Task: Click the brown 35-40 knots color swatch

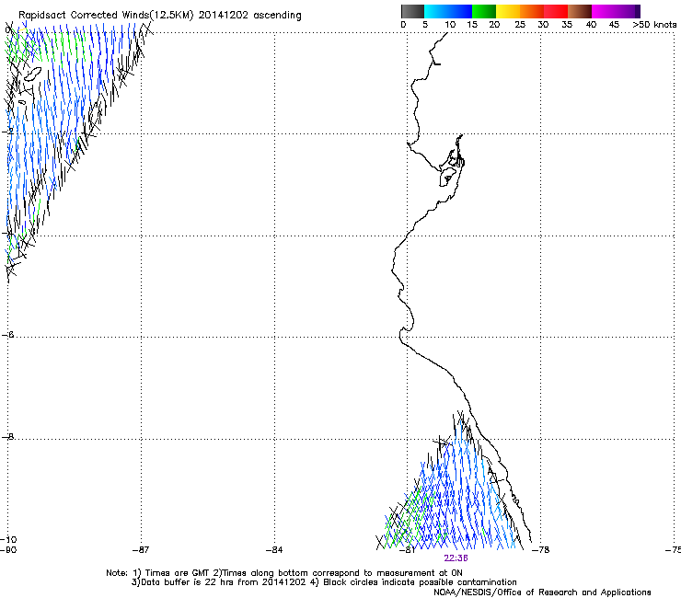Action: 580,11
